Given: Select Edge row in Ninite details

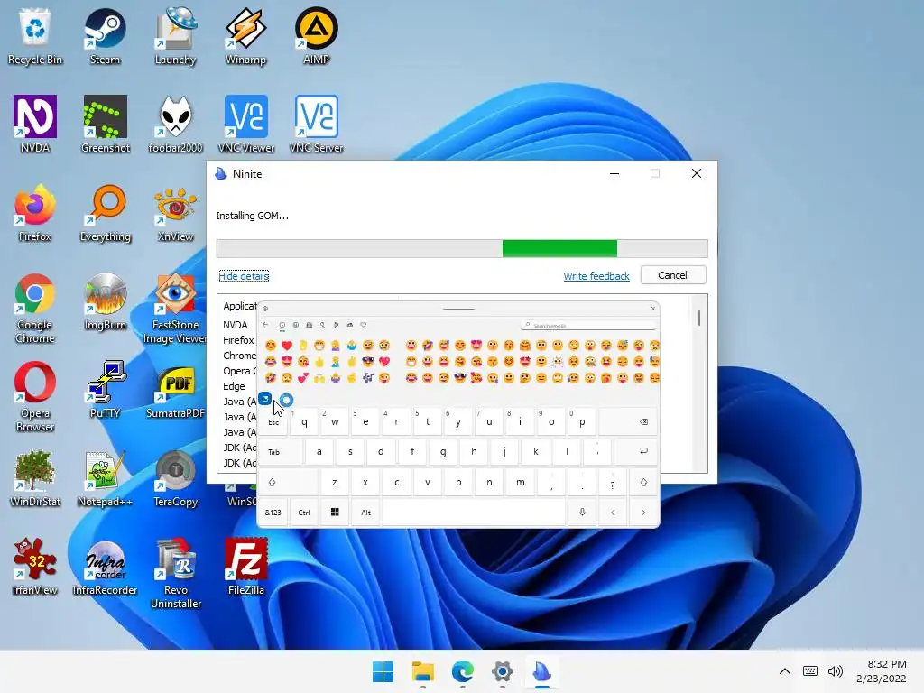Looking at the screenshot, I should (x=234, y=386).
